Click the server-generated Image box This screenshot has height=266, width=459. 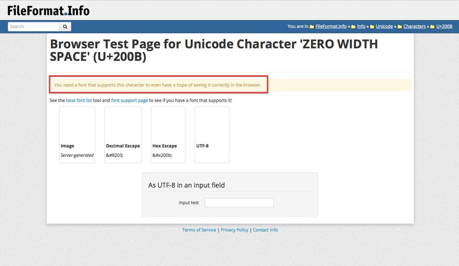[77, 135]
